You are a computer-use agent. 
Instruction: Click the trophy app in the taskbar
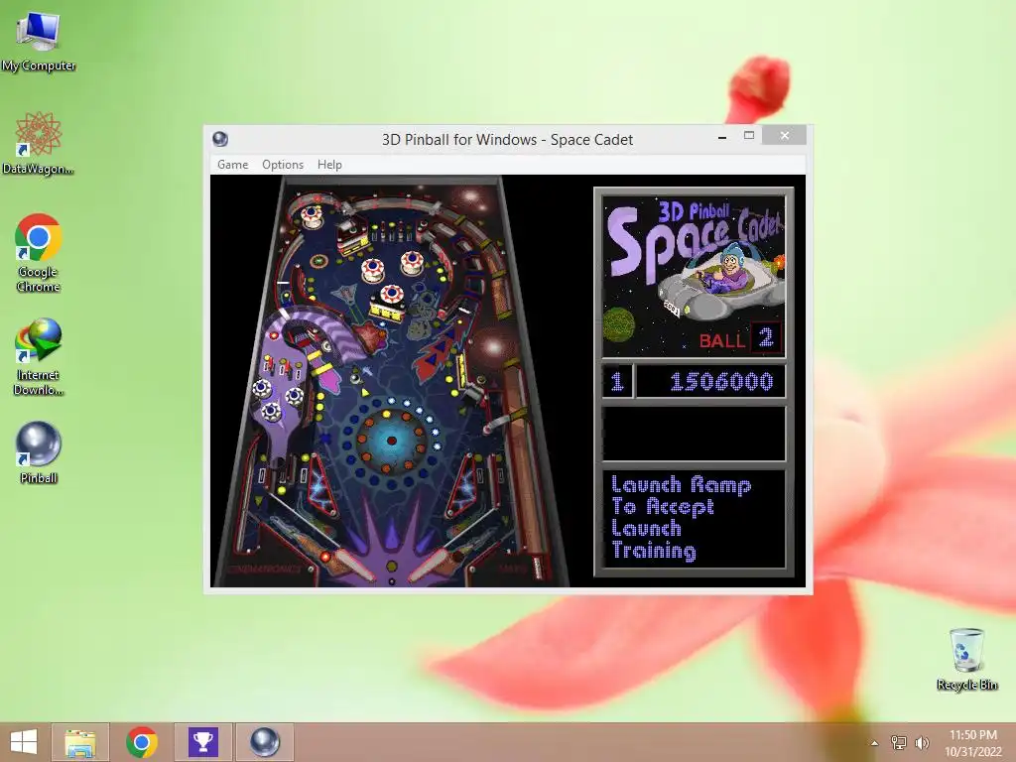202,742
